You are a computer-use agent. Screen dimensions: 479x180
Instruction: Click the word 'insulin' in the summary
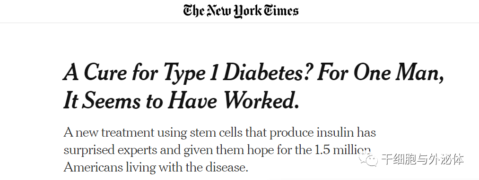(x=335, y=133)
